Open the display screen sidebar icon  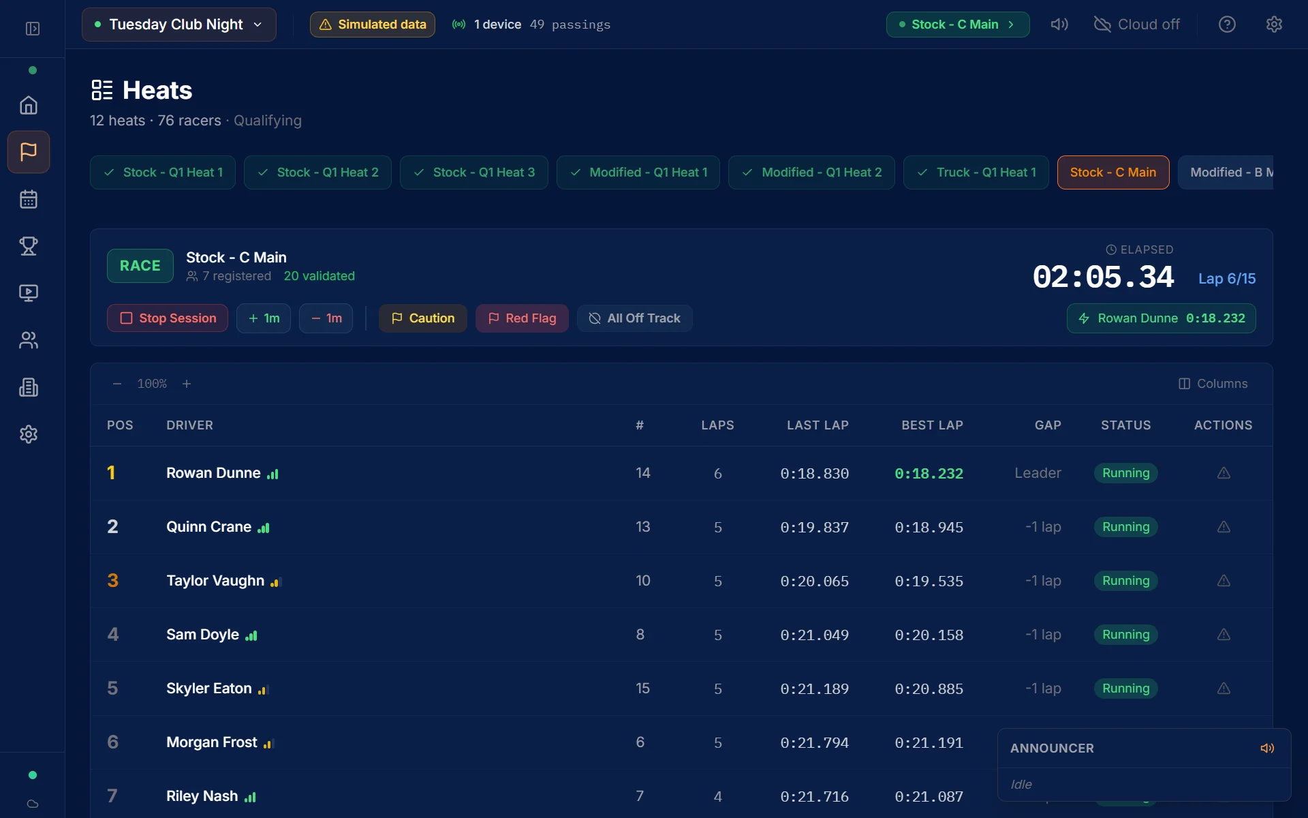pos(29,293)
